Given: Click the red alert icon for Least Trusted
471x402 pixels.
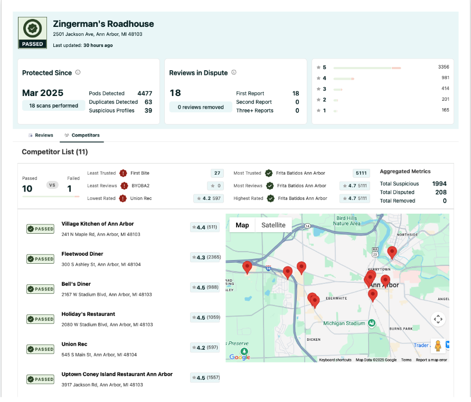Looking at the screenshot, I should (x=123, y=173).
